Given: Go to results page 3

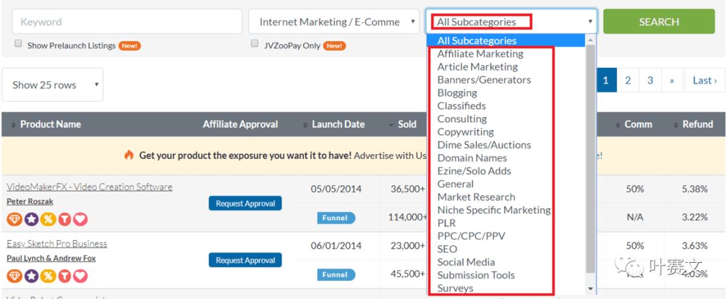Looking at the screenshot, I should [x=650, y=80].
